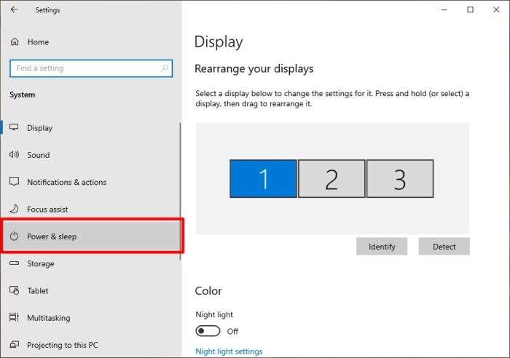Click the Multitasking icon

click(14, 317)
